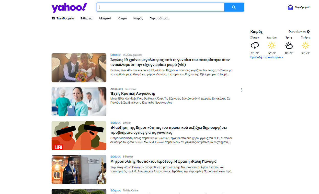Click the E-Daily.gr source label
The width and height of the screenshot is (319, 194).
128,157
